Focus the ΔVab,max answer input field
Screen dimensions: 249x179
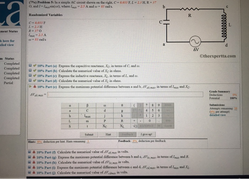pos(125,95)
